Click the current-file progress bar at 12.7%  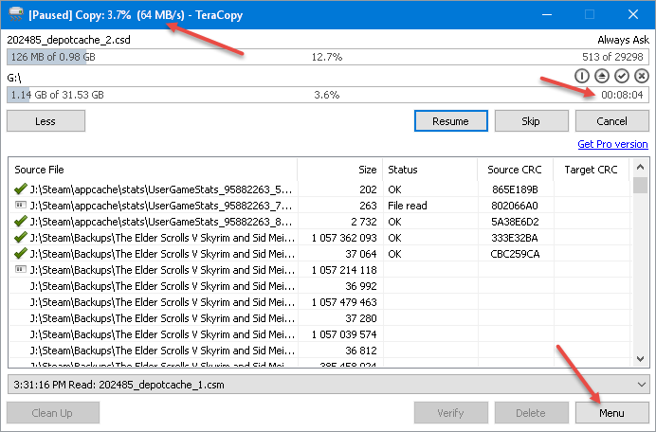[328, 57]
